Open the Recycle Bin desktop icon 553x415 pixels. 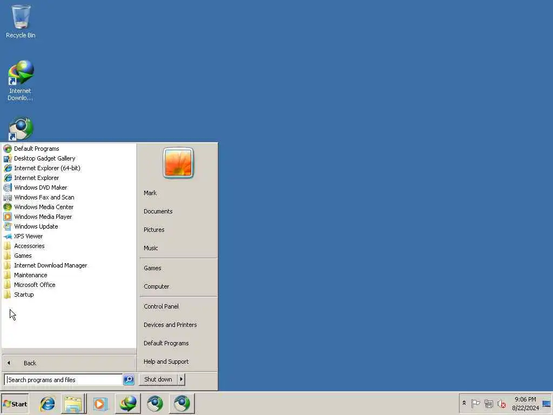coord(21,22)
